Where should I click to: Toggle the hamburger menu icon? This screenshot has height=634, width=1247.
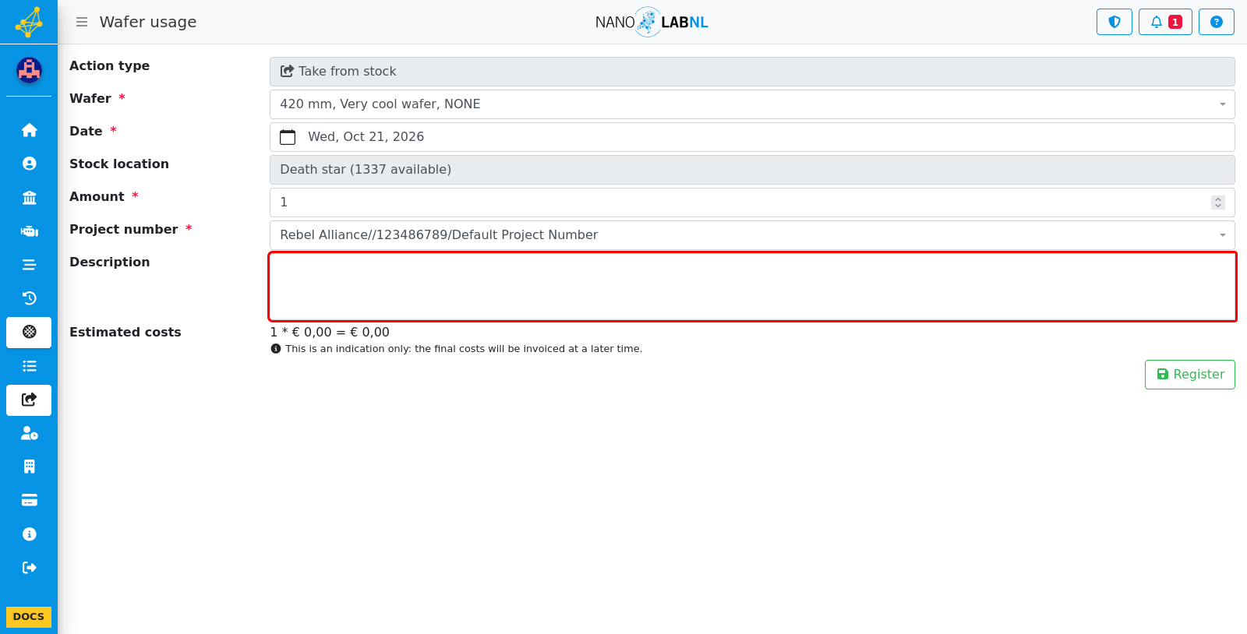82,22
